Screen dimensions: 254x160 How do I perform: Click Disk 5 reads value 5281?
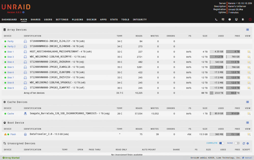click(139, 67)
